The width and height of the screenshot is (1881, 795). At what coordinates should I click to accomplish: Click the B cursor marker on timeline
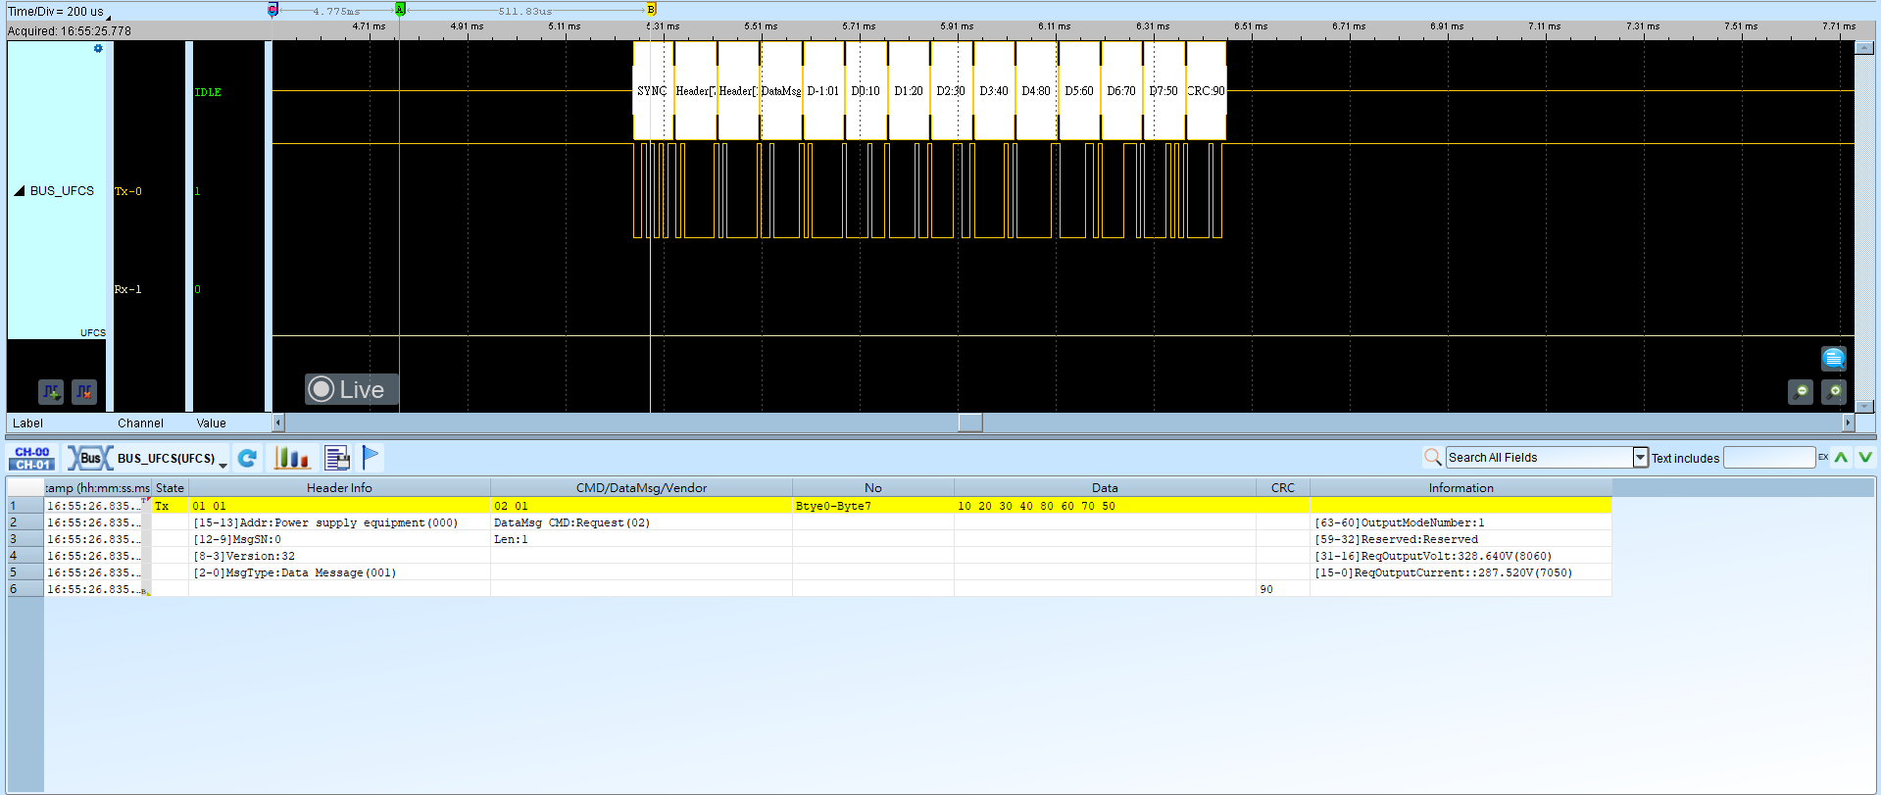[x=651, y=9]
